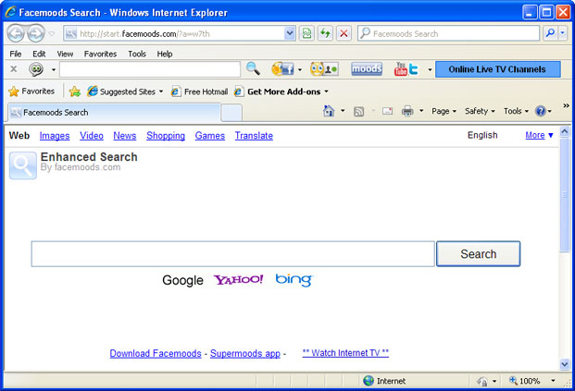
Task: Click the Twitter toolbar icon
Action: pyautogui.click(x=414, y=69)
